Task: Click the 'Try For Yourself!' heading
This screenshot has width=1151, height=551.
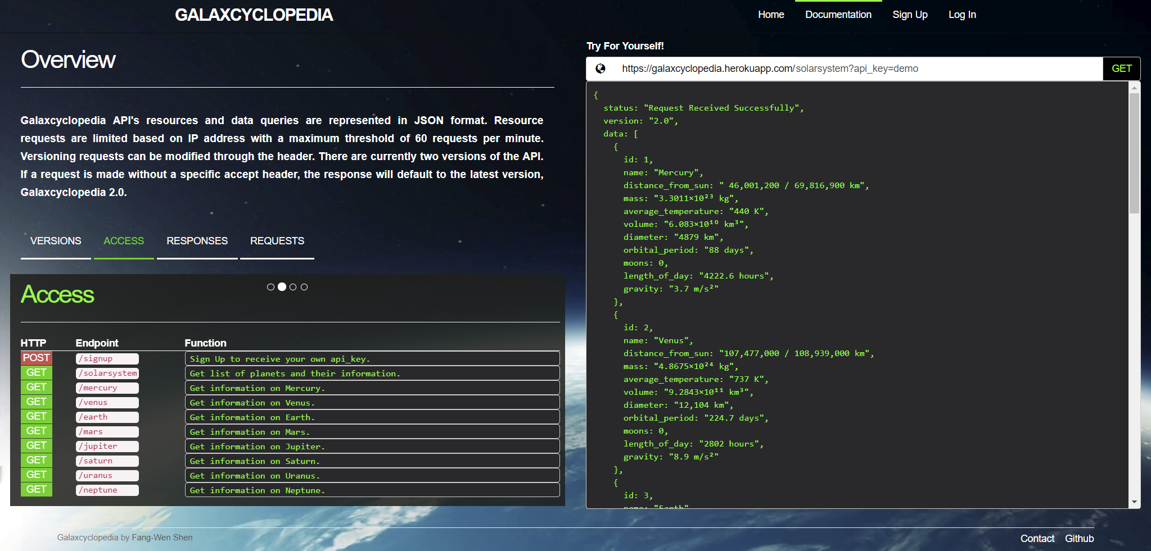Action: 625,46
